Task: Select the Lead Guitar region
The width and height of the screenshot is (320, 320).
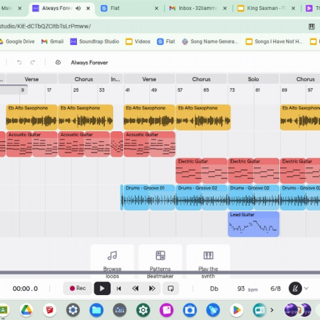Action: [x=254, y=224]
